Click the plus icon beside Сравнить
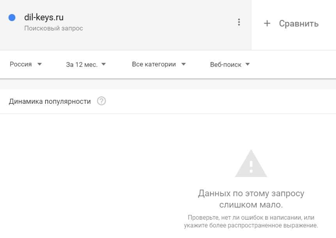Screen dimensions: 336x238 pyautogui.click(x=267, y=23)
